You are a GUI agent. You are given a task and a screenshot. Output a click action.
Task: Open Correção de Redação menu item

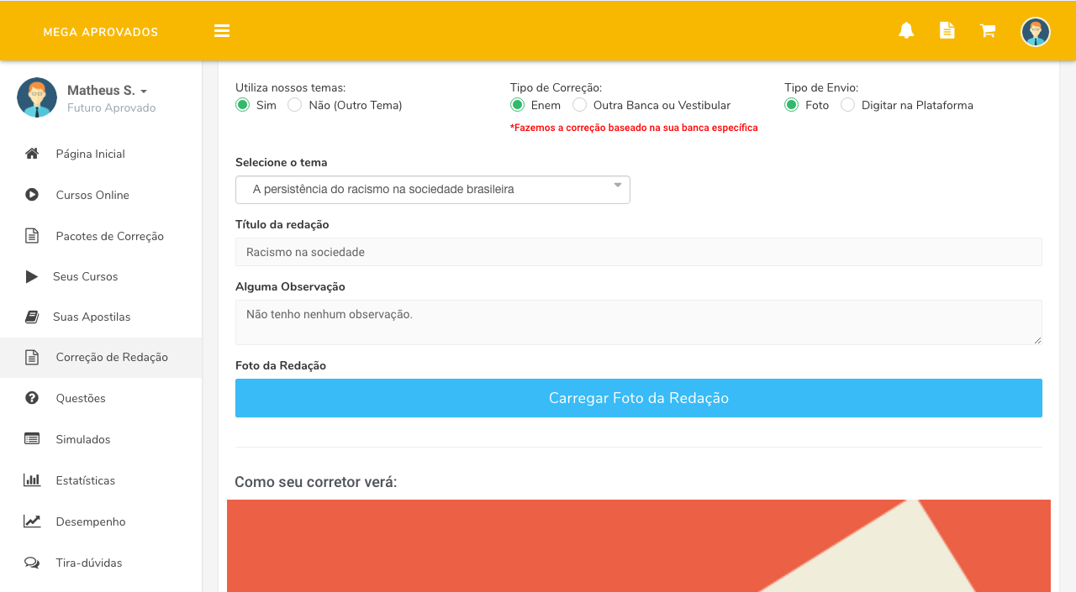[x=101, y=357]
